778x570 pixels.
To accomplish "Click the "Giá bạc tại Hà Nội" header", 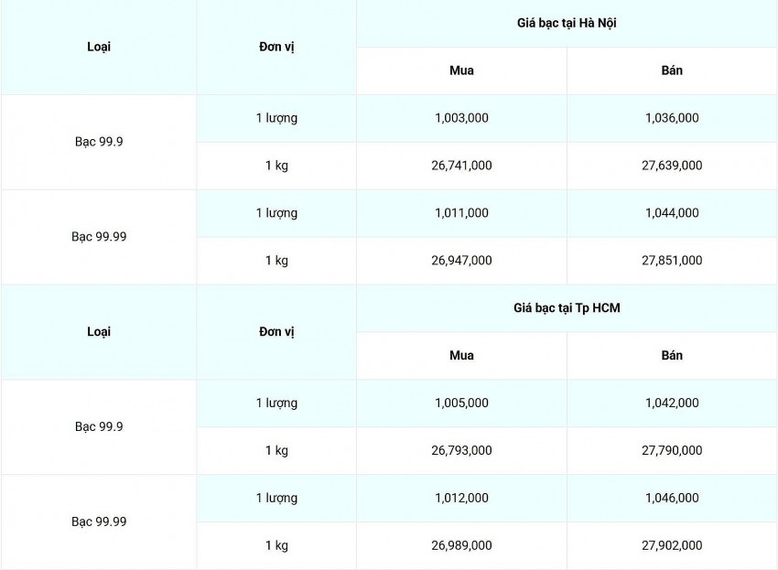I will (567, 23).
